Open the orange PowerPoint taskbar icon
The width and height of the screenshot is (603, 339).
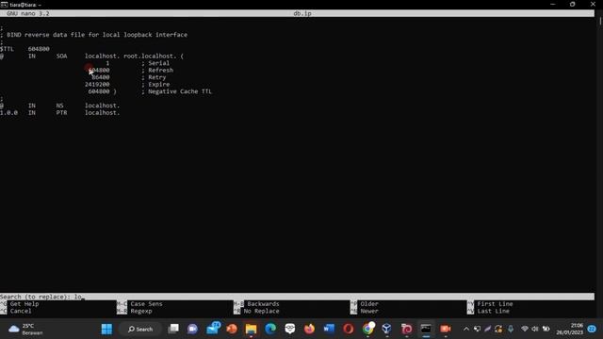[x=232, y=329]
